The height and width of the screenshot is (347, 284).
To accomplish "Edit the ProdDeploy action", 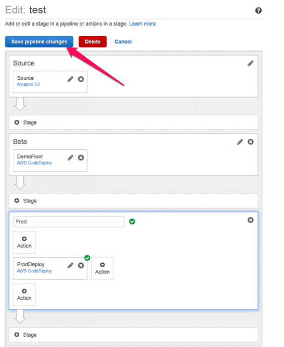I will coord(70,265).
